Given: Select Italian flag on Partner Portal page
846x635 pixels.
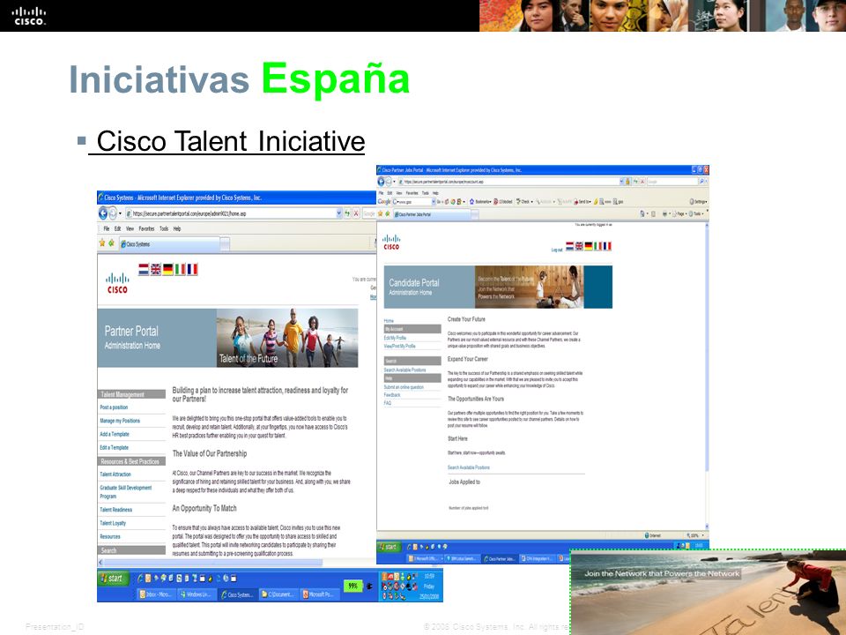Looking at the screenshot, I should click(180, 269).
